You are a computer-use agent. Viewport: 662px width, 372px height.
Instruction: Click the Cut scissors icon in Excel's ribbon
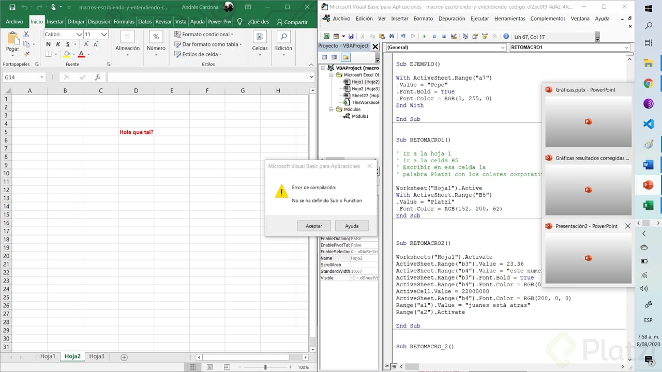click(26, 35)
